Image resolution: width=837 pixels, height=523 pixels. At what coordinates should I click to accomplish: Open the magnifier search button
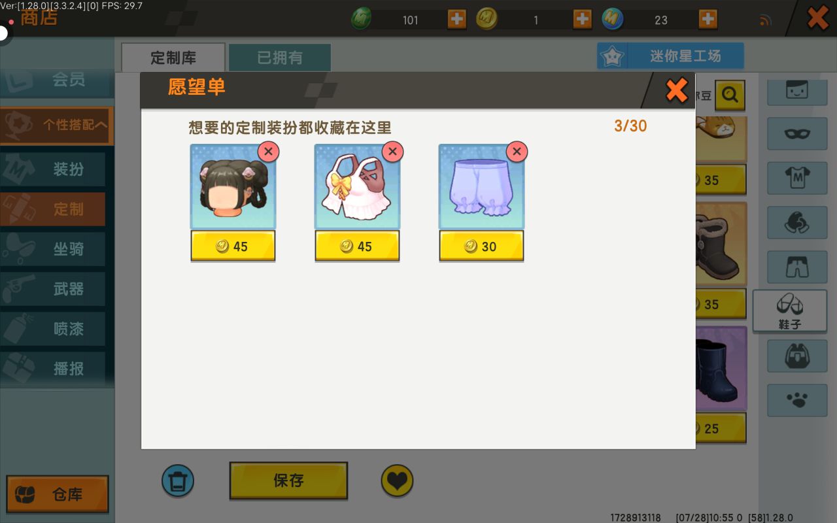coord(730,95)
